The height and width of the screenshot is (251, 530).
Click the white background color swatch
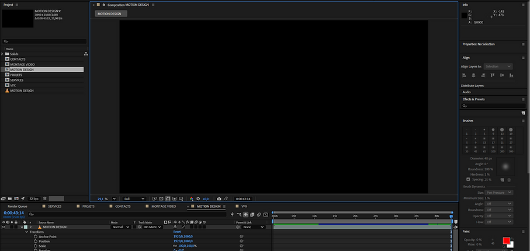point(512,245)
